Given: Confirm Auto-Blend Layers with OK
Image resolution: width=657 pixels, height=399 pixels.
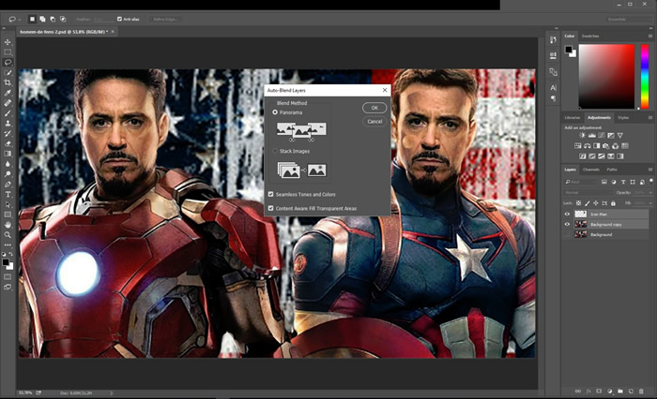Looking at the screenshot, I should (374, 108).
